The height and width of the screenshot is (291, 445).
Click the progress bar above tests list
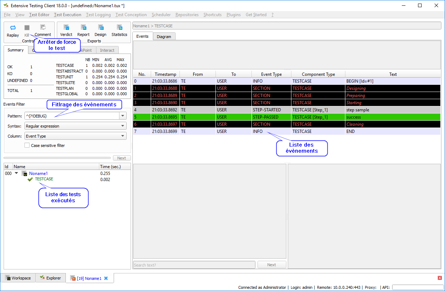pyautogui.click(x=57, y=158)
